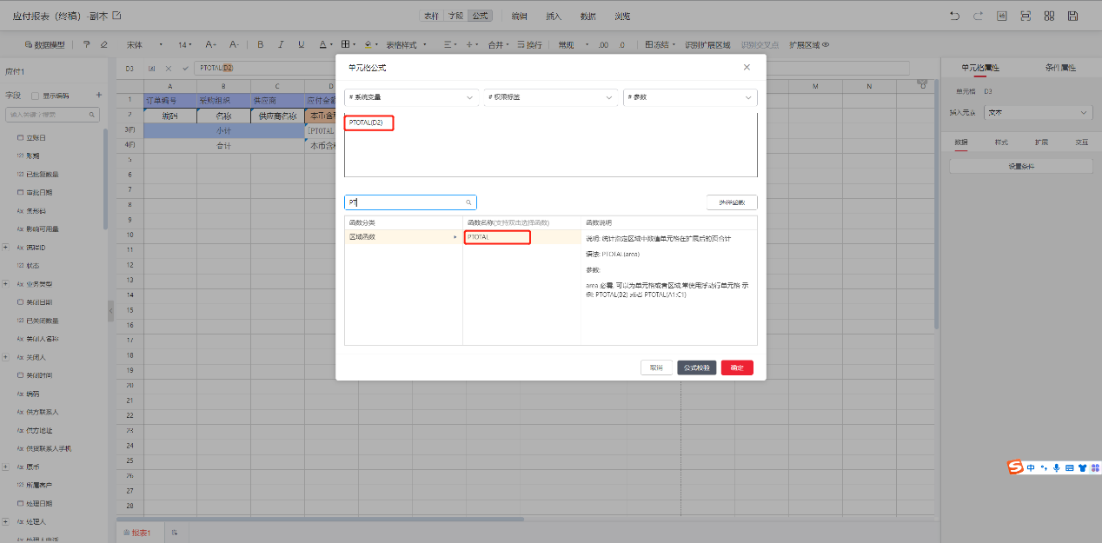1102x543 pixels.
Task: Open the 系统变量 dropdown in dialog
Action: pyautogui.click(x=412, y=97)
